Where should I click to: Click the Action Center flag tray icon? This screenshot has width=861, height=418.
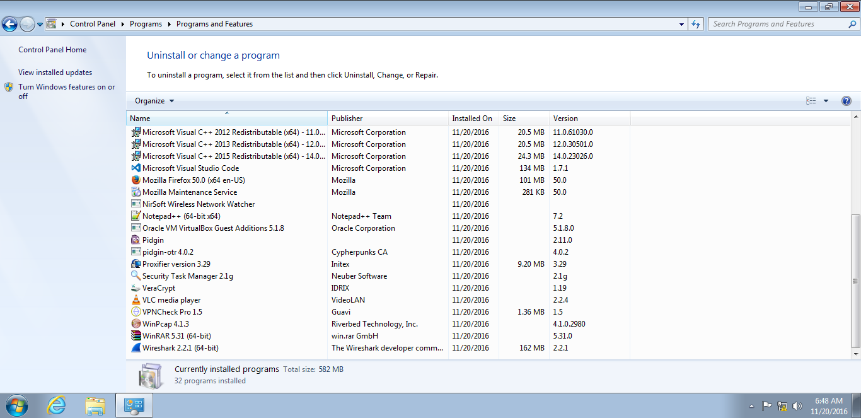tap(767, 405)
